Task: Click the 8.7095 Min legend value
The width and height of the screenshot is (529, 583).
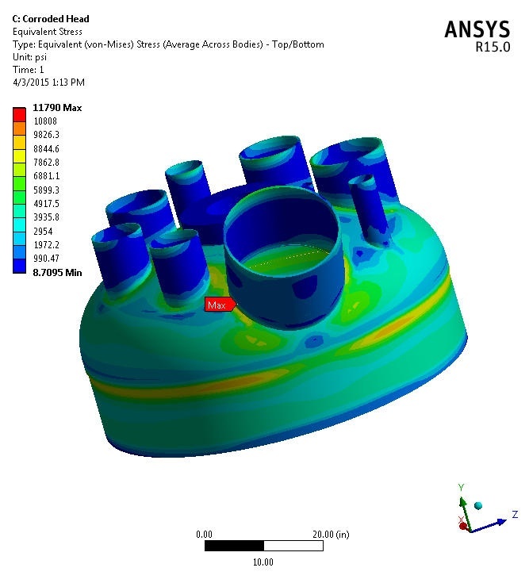Action: [57, 272]
